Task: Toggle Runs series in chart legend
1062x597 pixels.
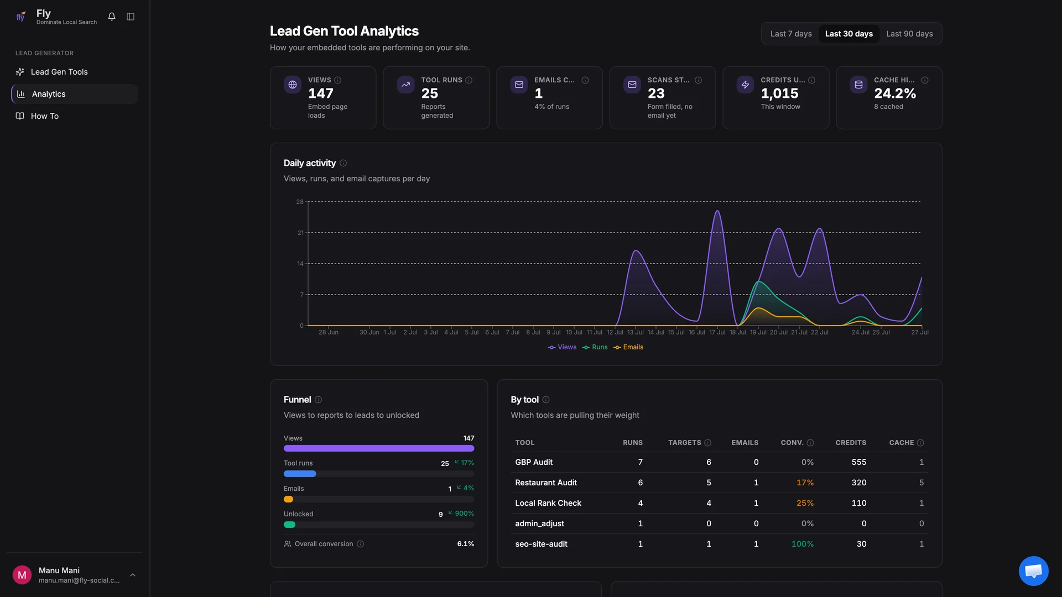Action: click(595, 347)
